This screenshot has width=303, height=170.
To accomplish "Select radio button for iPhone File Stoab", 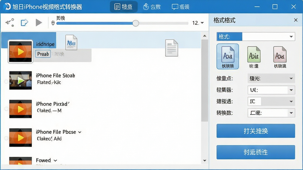I will click(x=6, y=81).
